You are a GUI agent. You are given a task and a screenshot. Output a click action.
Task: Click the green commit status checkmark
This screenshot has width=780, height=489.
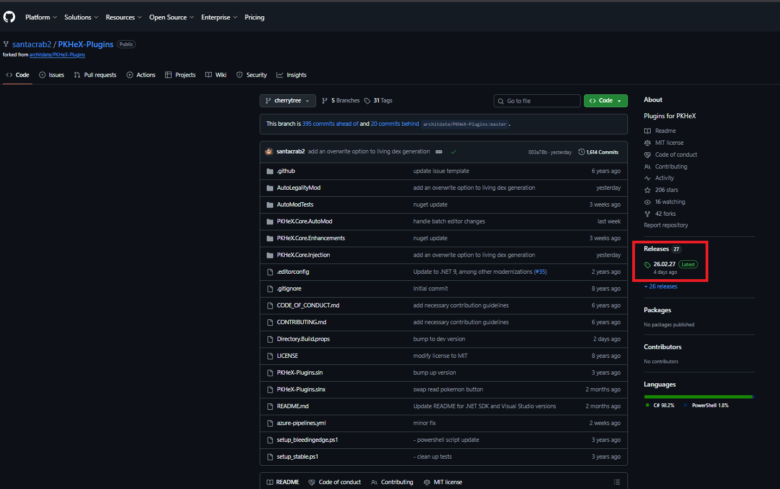tap(454, 152)
